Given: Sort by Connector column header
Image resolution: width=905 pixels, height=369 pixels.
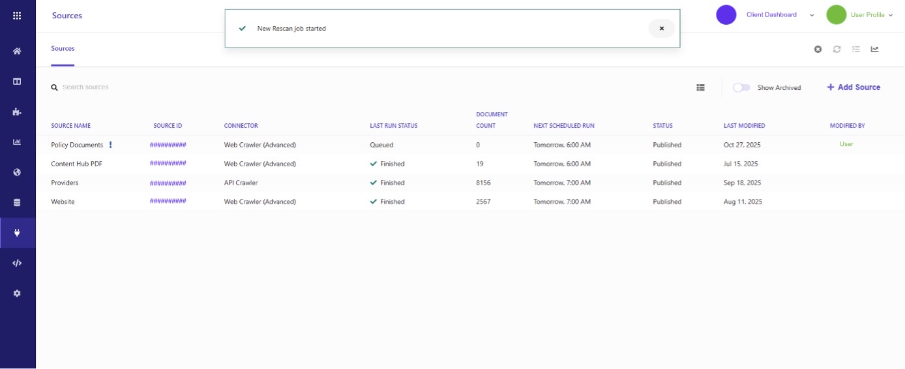Looking at the screenshot, I should tap(241, 126).
